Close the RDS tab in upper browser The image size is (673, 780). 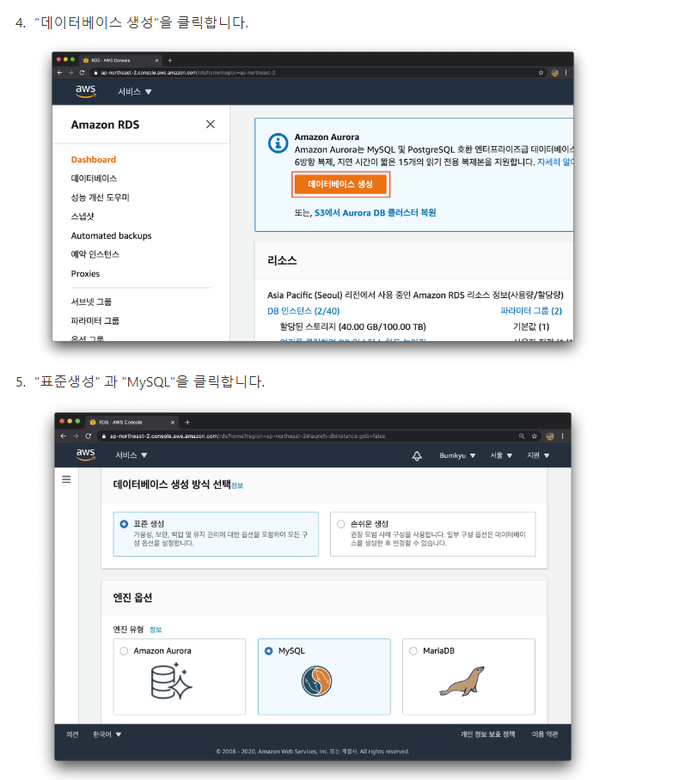[x=156, y=60]
